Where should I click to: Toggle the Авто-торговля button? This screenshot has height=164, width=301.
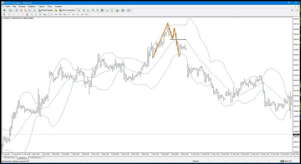pyautogui.click(x=67, y=10)
